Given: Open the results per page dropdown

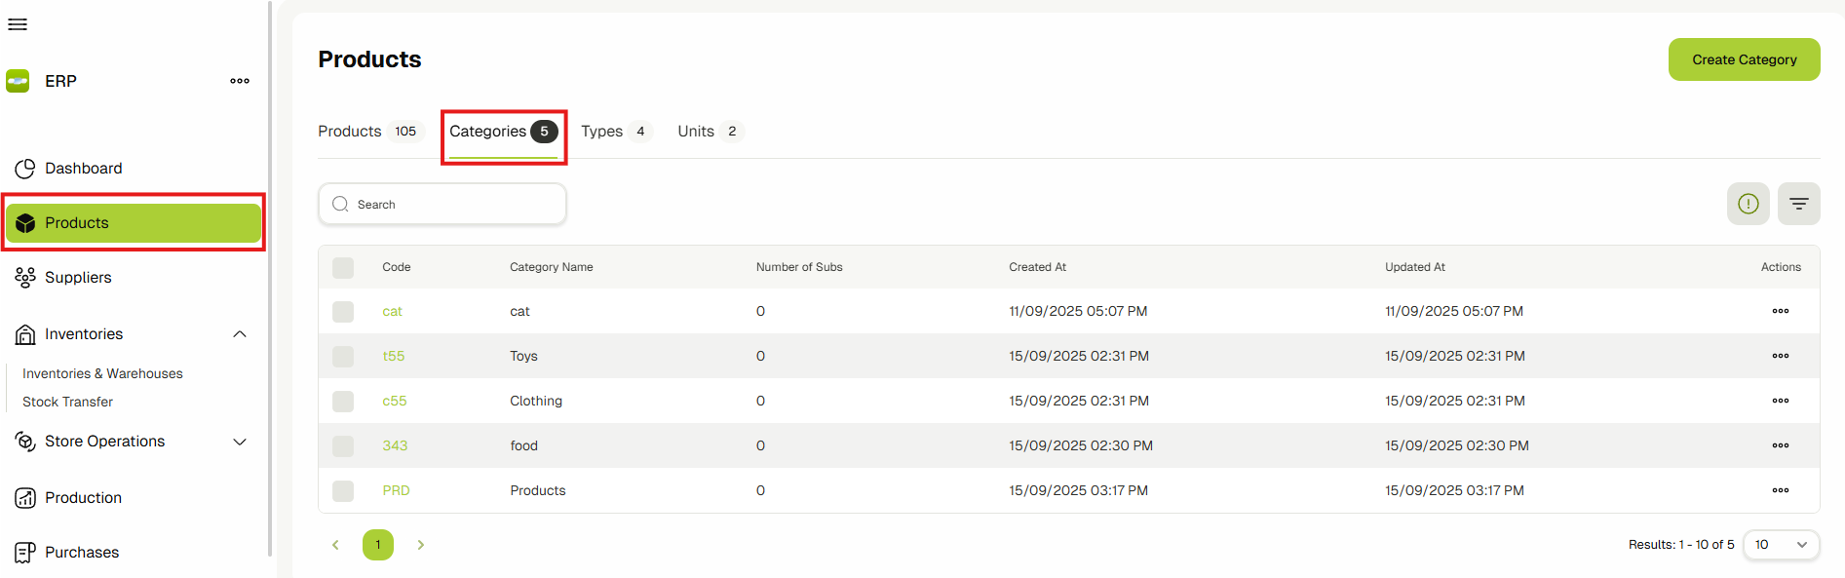Looking at the screenshot, I should click(x=1780, y=545).
